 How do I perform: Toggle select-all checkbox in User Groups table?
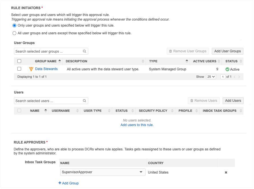(x=19, y=61)
